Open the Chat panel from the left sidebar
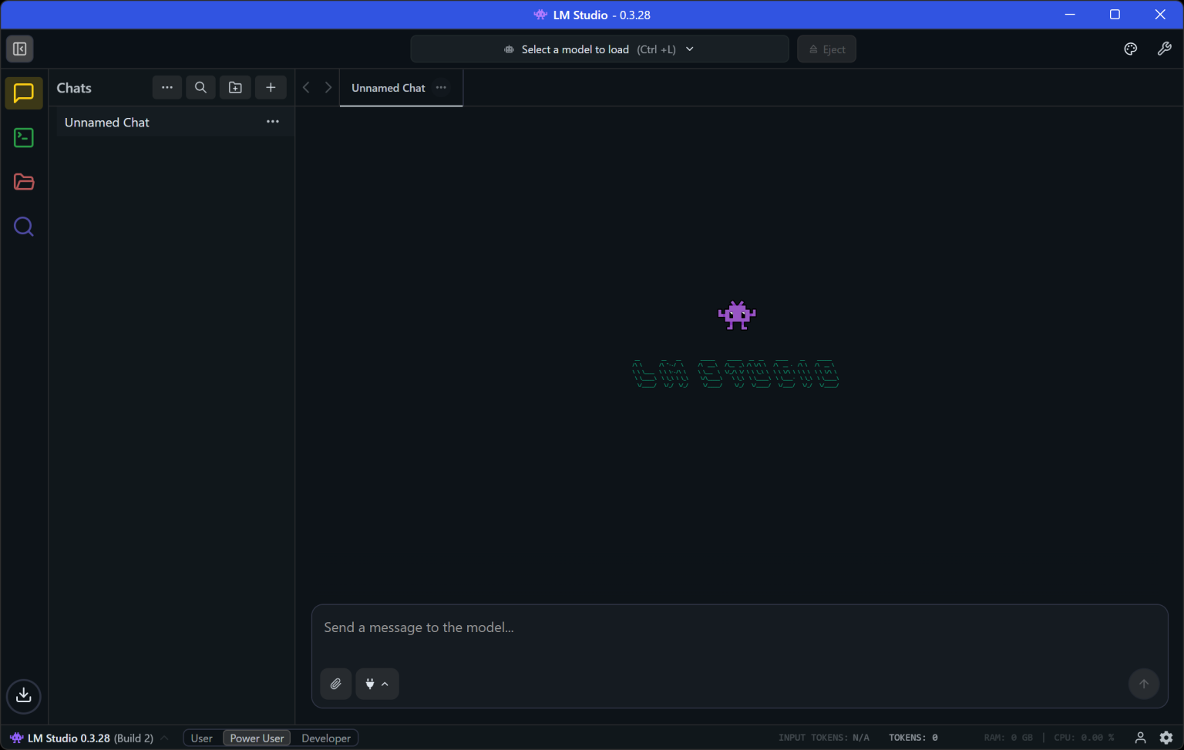Screen dimensions: 1184x750 pos(23,93)
